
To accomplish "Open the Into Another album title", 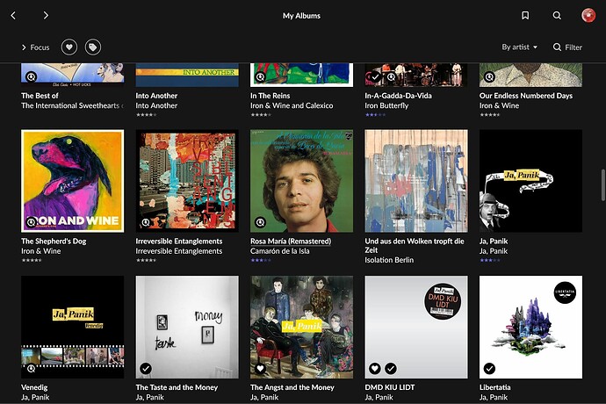I will [156, 96].
